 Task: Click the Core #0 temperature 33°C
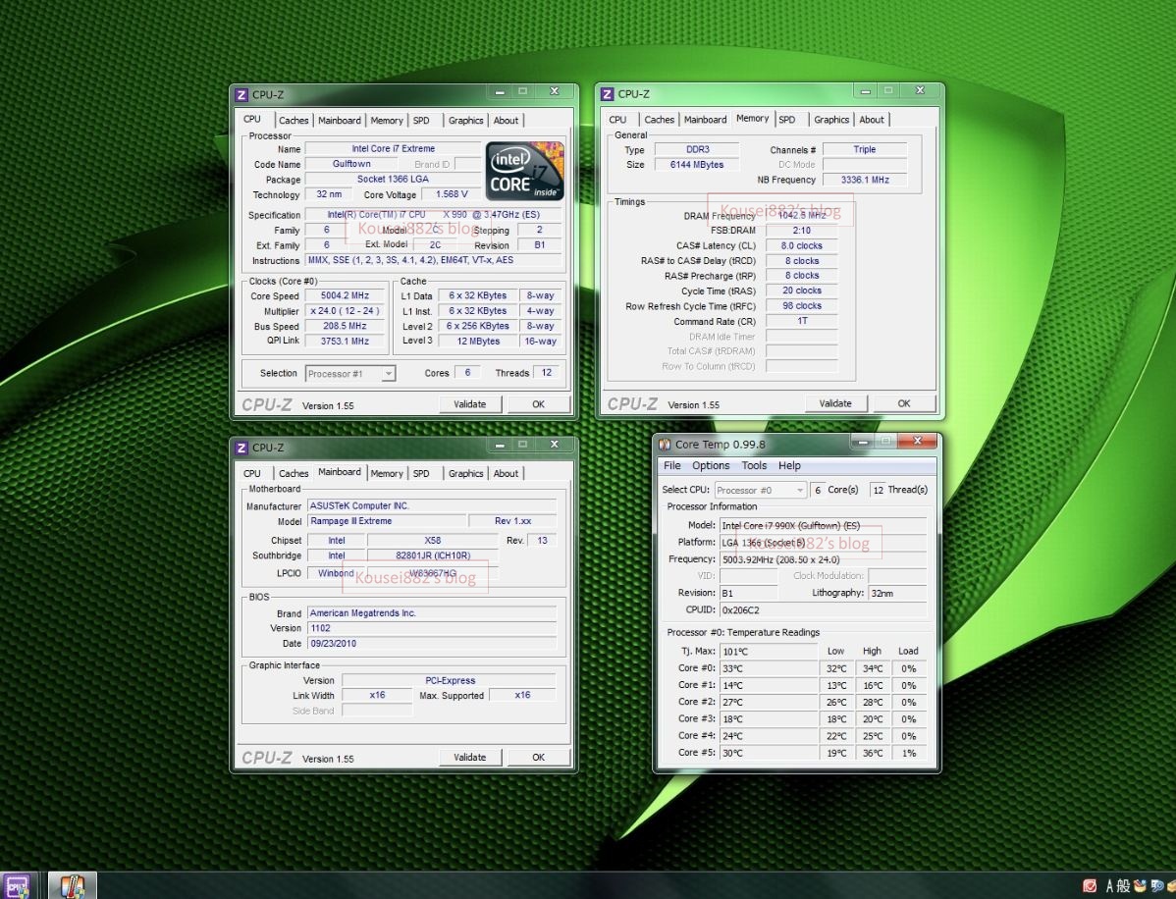click(769, 668)
